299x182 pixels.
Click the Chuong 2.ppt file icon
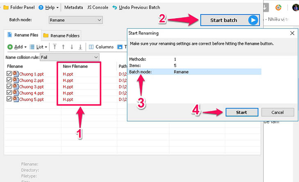tap(16, 80)
